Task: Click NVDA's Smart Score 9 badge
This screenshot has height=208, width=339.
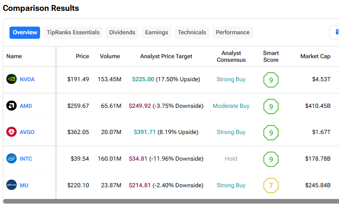Action: (271, 80)
